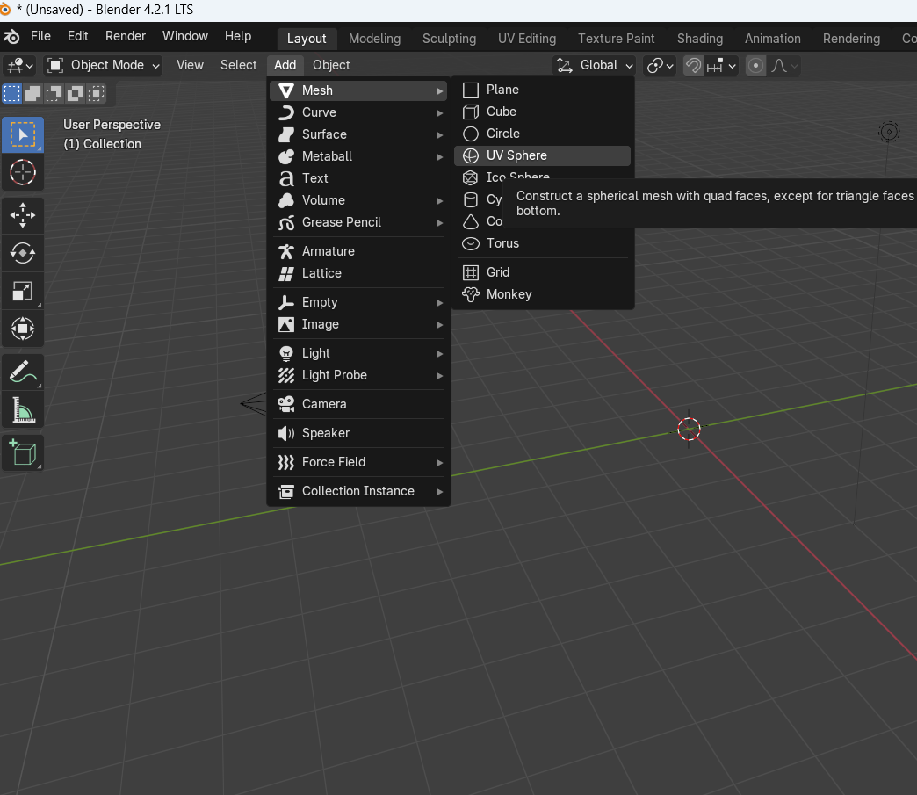917x795 pixels.
Task: Open the Edit menu
Action: 77,36
